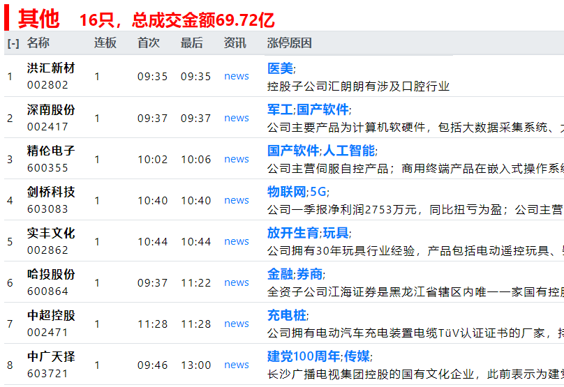Screen dimensions: 564x387
Task: Open the 建党100周年 concept link
Action: tap(304, 356)
